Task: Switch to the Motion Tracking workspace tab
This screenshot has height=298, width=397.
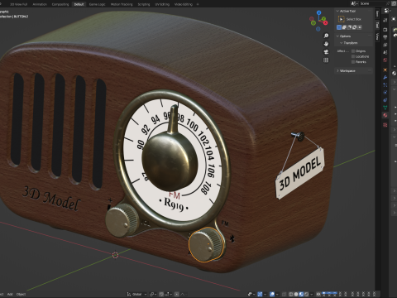Action: pyautogui.click(x=122, y=4)
